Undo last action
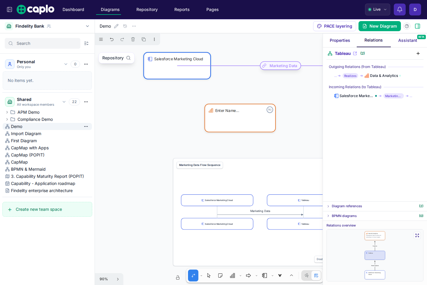The width and height of the screenshot is (427, 285). pos(111,39)
